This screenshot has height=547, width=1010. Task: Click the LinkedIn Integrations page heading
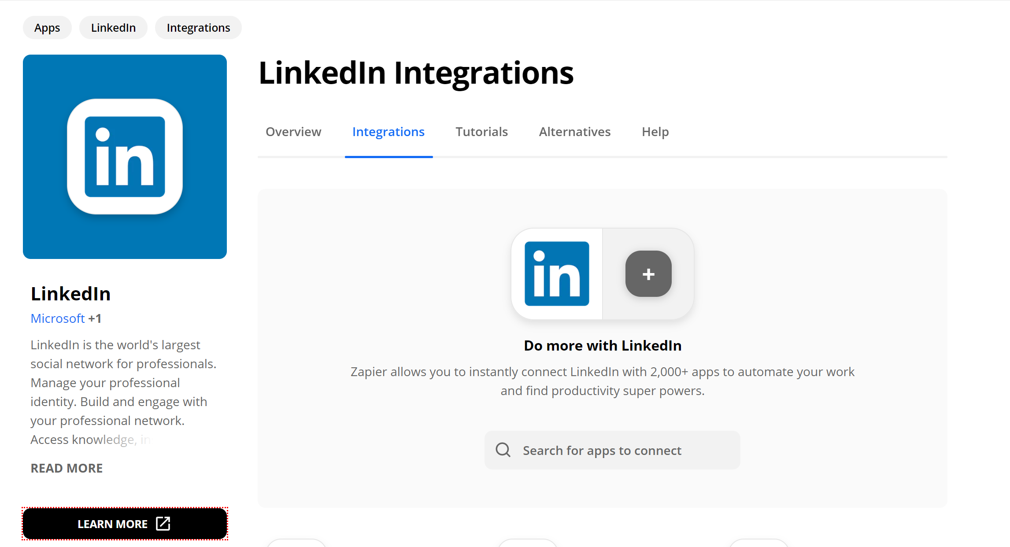[416, 73]
